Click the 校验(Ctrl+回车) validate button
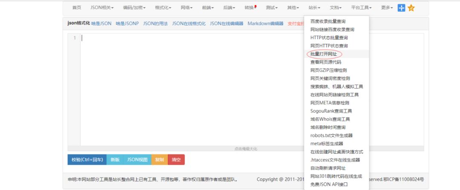This screenshot has height=190, width=460. pyautogui.click(x=87, y=159)
